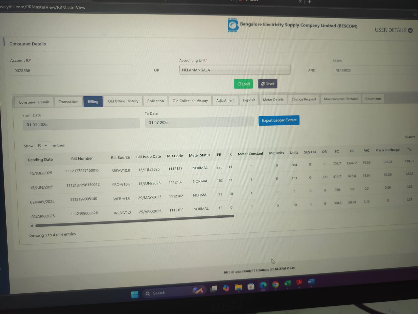
Task: Sort by the MC Units column header
Action: (x=276, y=153)
